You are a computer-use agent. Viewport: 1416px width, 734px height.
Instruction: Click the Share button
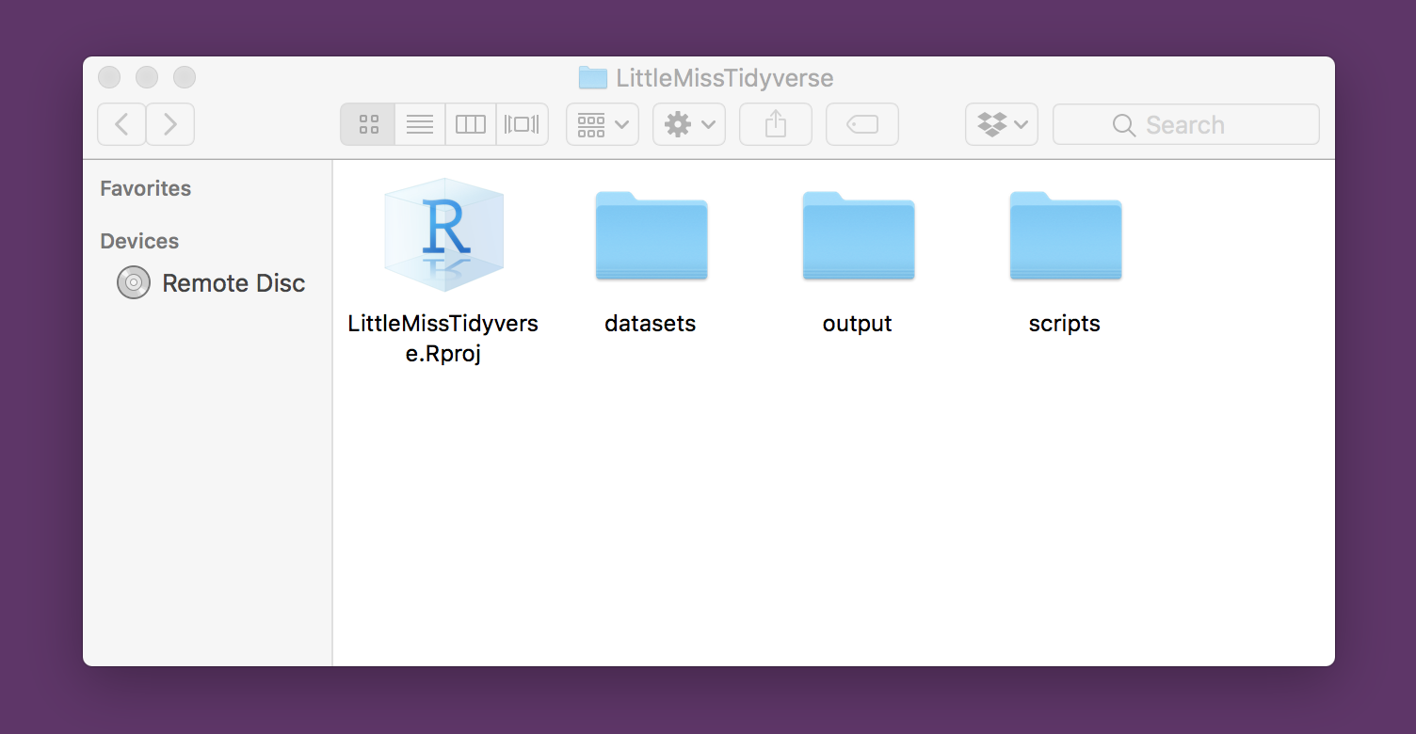pyautogui.click(x=776, y=124)
